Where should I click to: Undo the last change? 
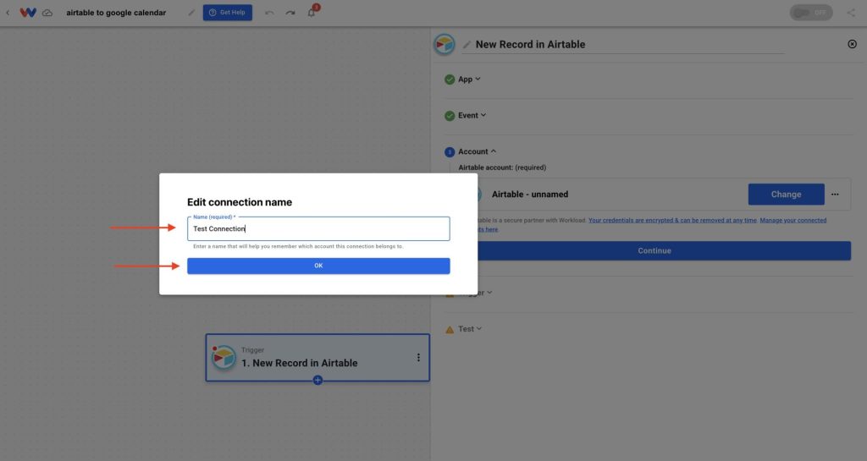(x=269, y=13)
